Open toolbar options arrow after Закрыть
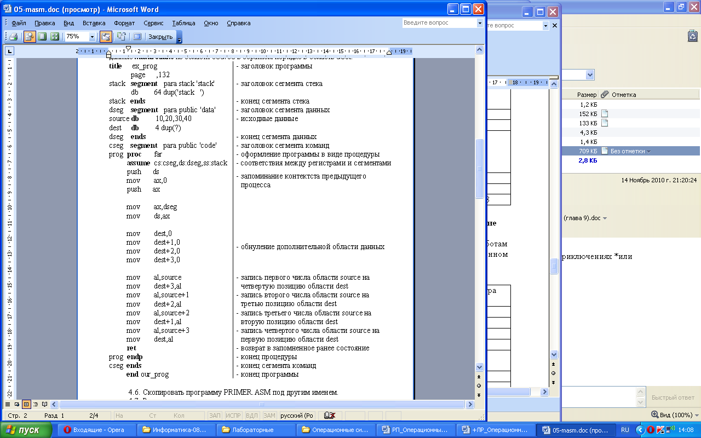 179,37
